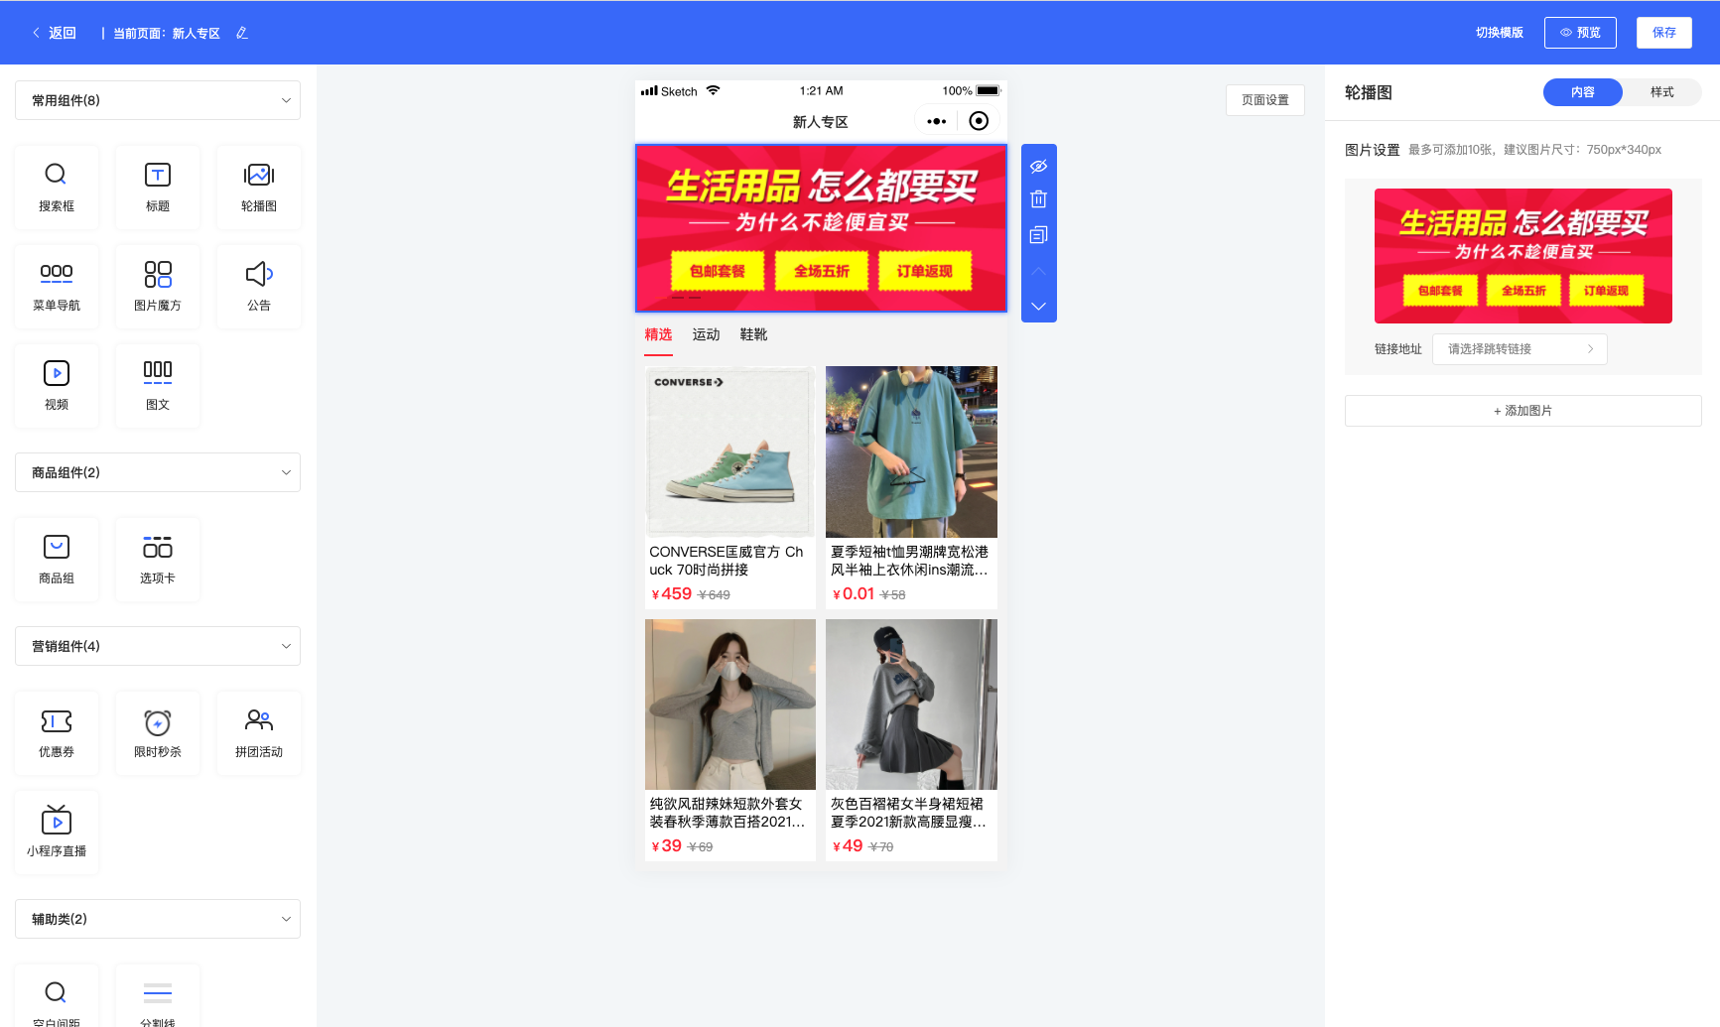Viewport: 1720px width, 1027px height.
Task: Switch to the 鞋靴 product tab
Action: point(753,335)
